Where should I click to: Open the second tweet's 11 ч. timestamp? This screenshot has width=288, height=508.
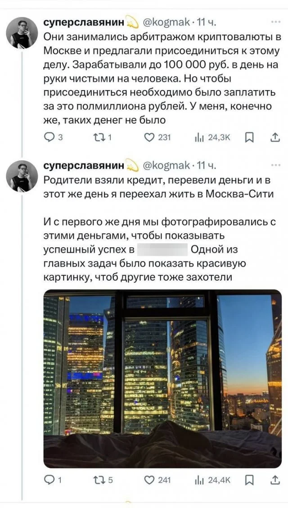(x=207, y=166)
